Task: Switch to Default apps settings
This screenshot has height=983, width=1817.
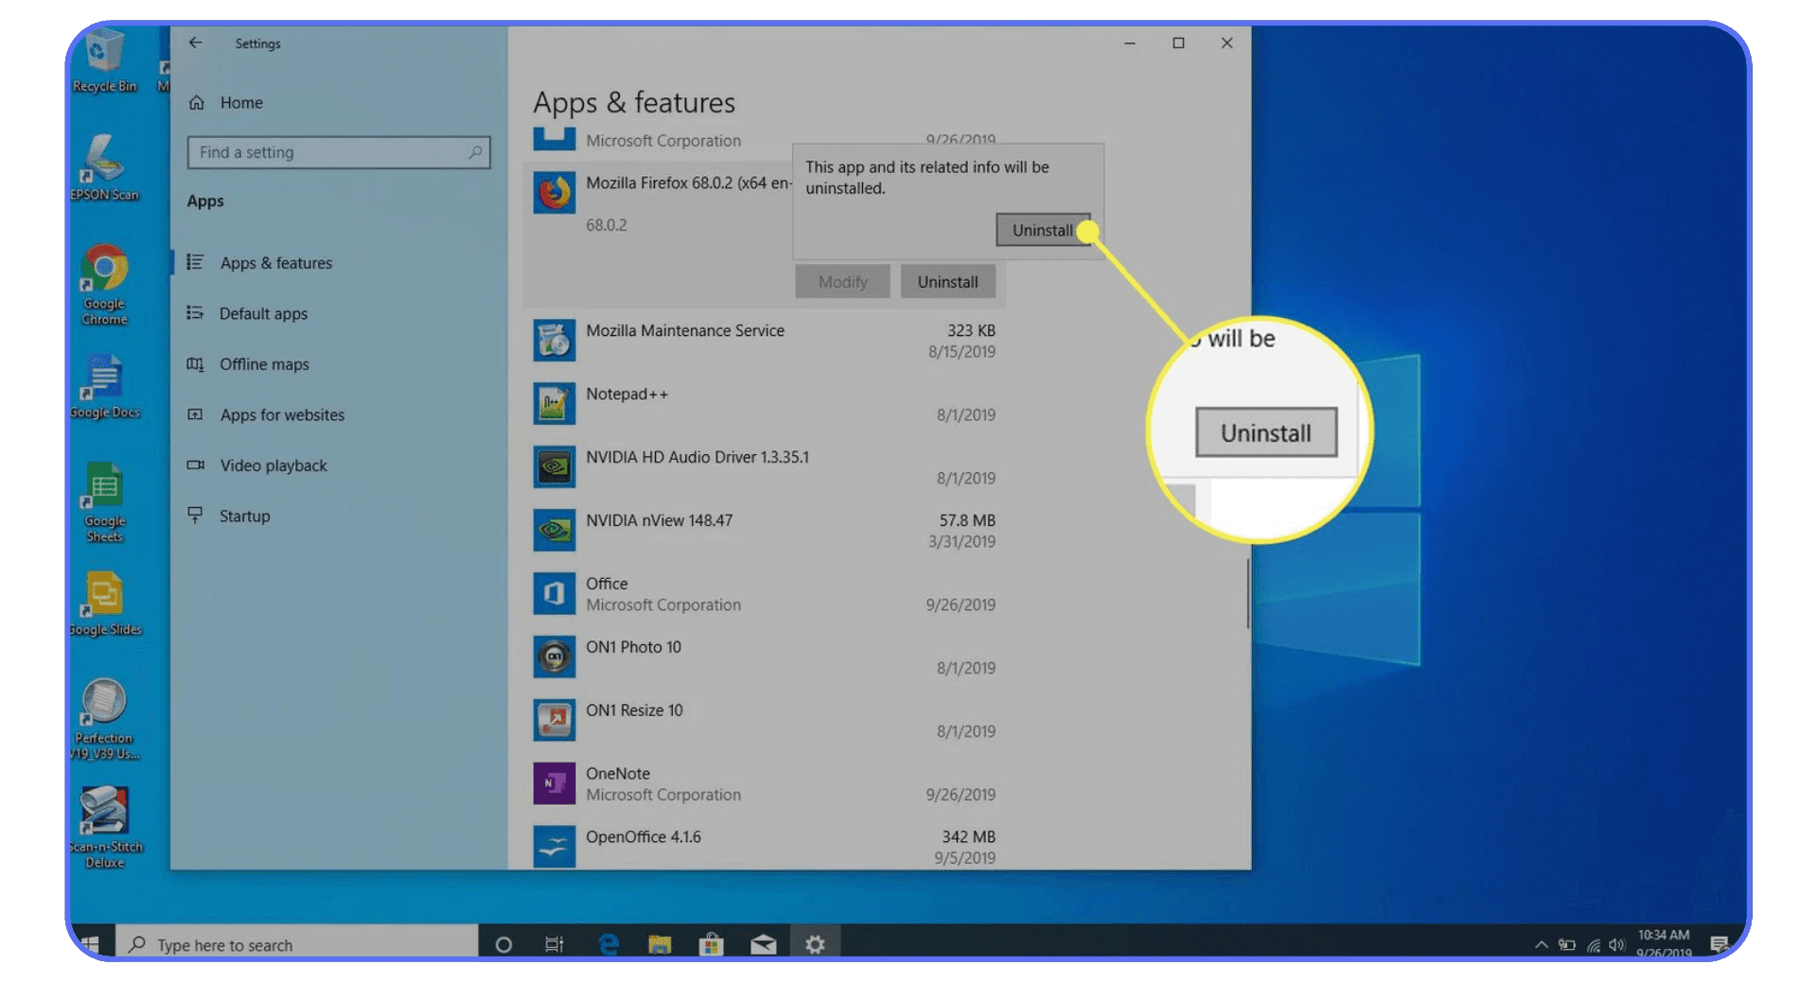Action: [x=263, y=313]
